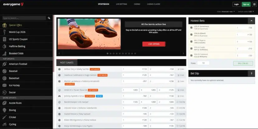Click the everygame logo
The image size is (258, 129).
(x=13, y=4)
